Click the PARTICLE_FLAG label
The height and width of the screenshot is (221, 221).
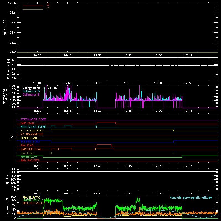31,149
